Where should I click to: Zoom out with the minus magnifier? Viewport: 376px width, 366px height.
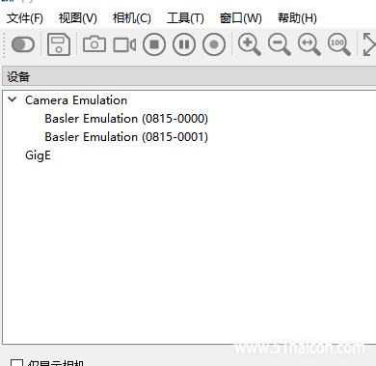(x=280, y=44)
